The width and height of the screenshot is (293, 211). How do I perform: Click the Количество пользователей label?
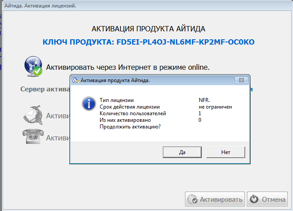[x=133, y=113]
